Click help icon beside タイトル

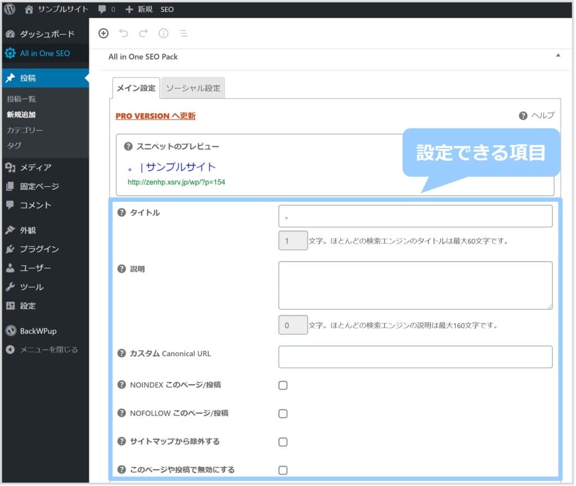pos(122,213)
